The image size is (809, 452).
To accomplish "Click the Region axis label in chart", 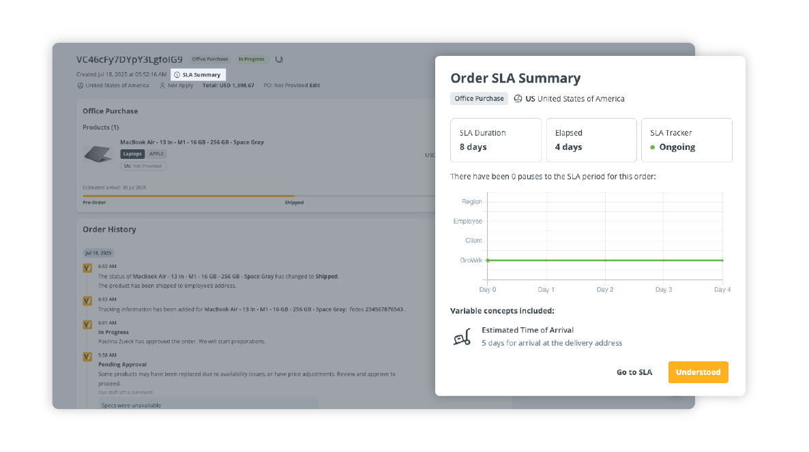I will [471, 202].
